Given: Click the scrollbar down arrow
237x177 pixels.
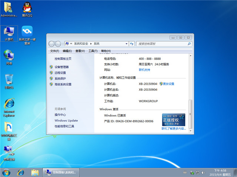Looking at the screenshot, I should [190, 131].
